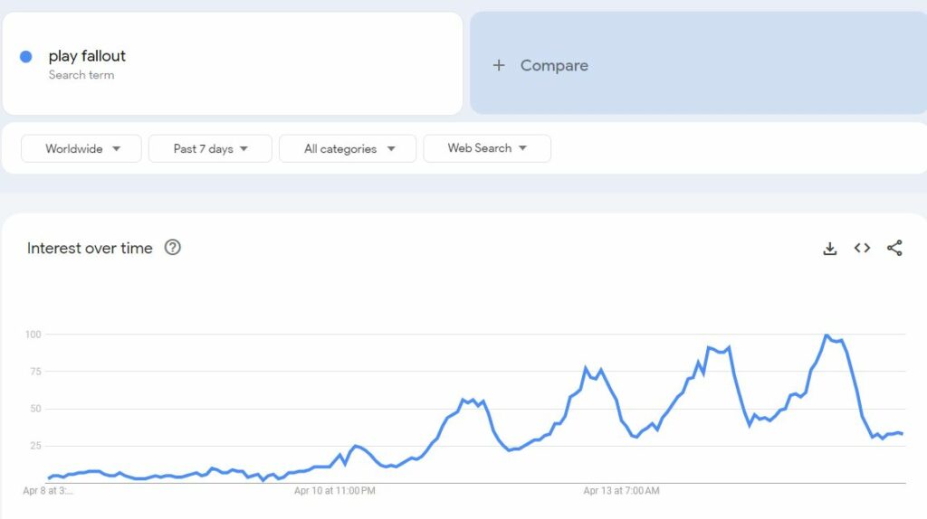Open the embed code icon
The image size is (927, 519).
point(862,248)
